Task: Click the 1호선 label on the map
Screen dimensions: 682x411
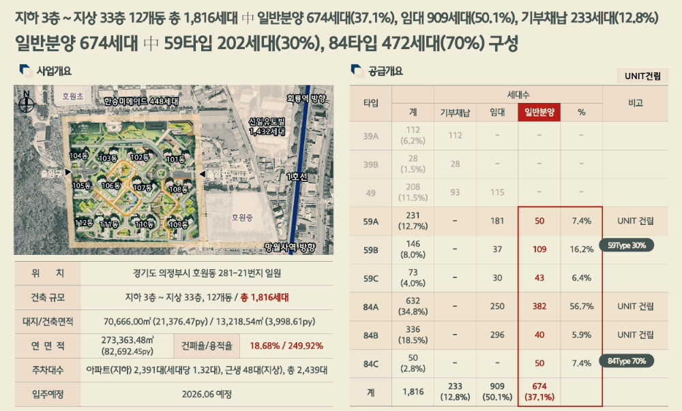Action: 297,177
